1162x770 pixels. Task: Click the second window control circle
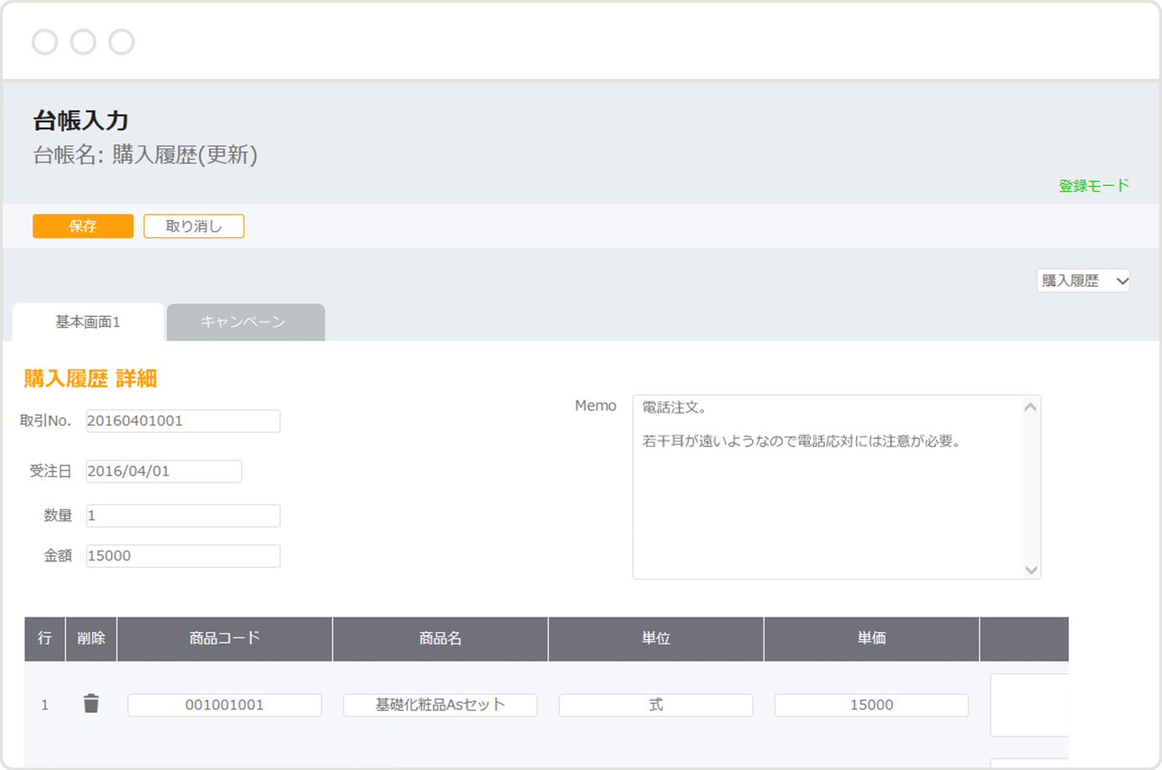pos(83,42)
